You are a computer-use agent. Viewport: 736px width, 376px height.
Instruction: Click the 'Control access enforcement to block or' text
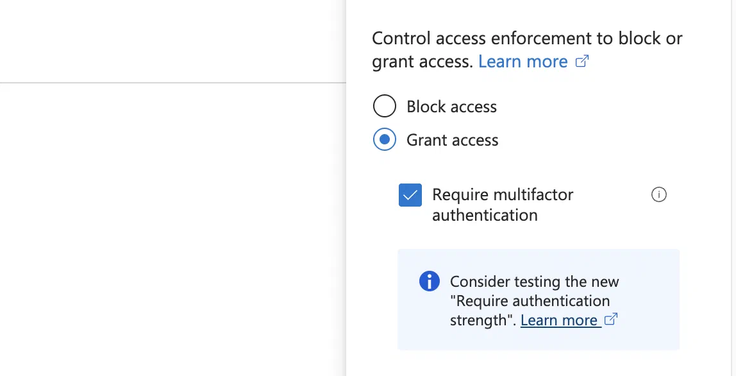[x=527, y=38]
